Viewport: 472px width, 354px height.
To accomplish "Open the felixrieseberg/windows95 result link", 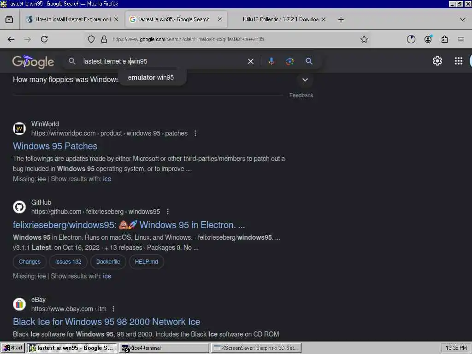I will point(129,225).
